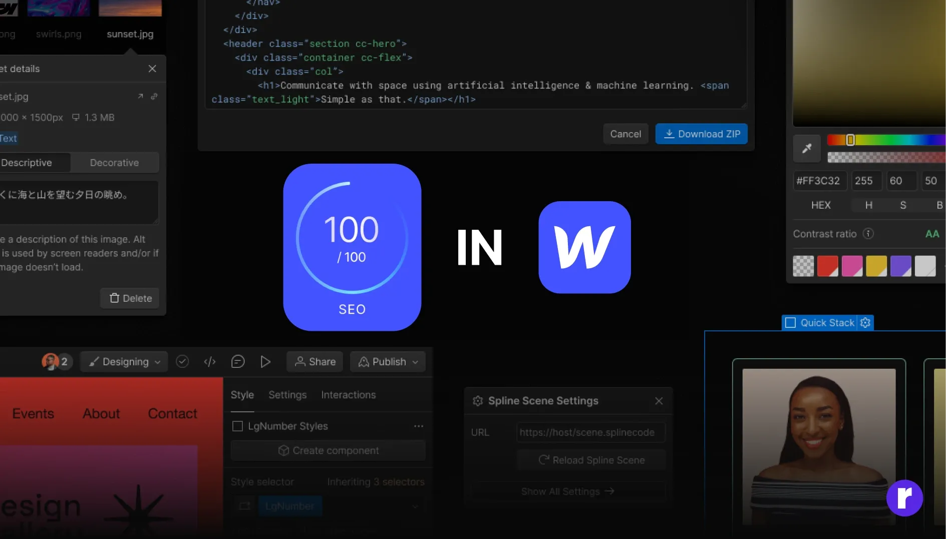Open the comments bubble icon
Viewport: 946px width, 539px height.
click(x=238, y=361)
